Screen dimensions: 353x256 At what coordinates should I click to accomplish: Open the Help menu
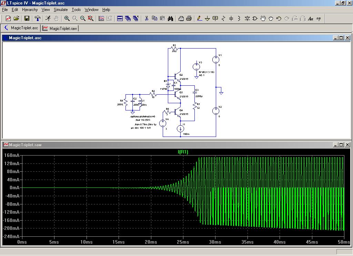point(106,10)
